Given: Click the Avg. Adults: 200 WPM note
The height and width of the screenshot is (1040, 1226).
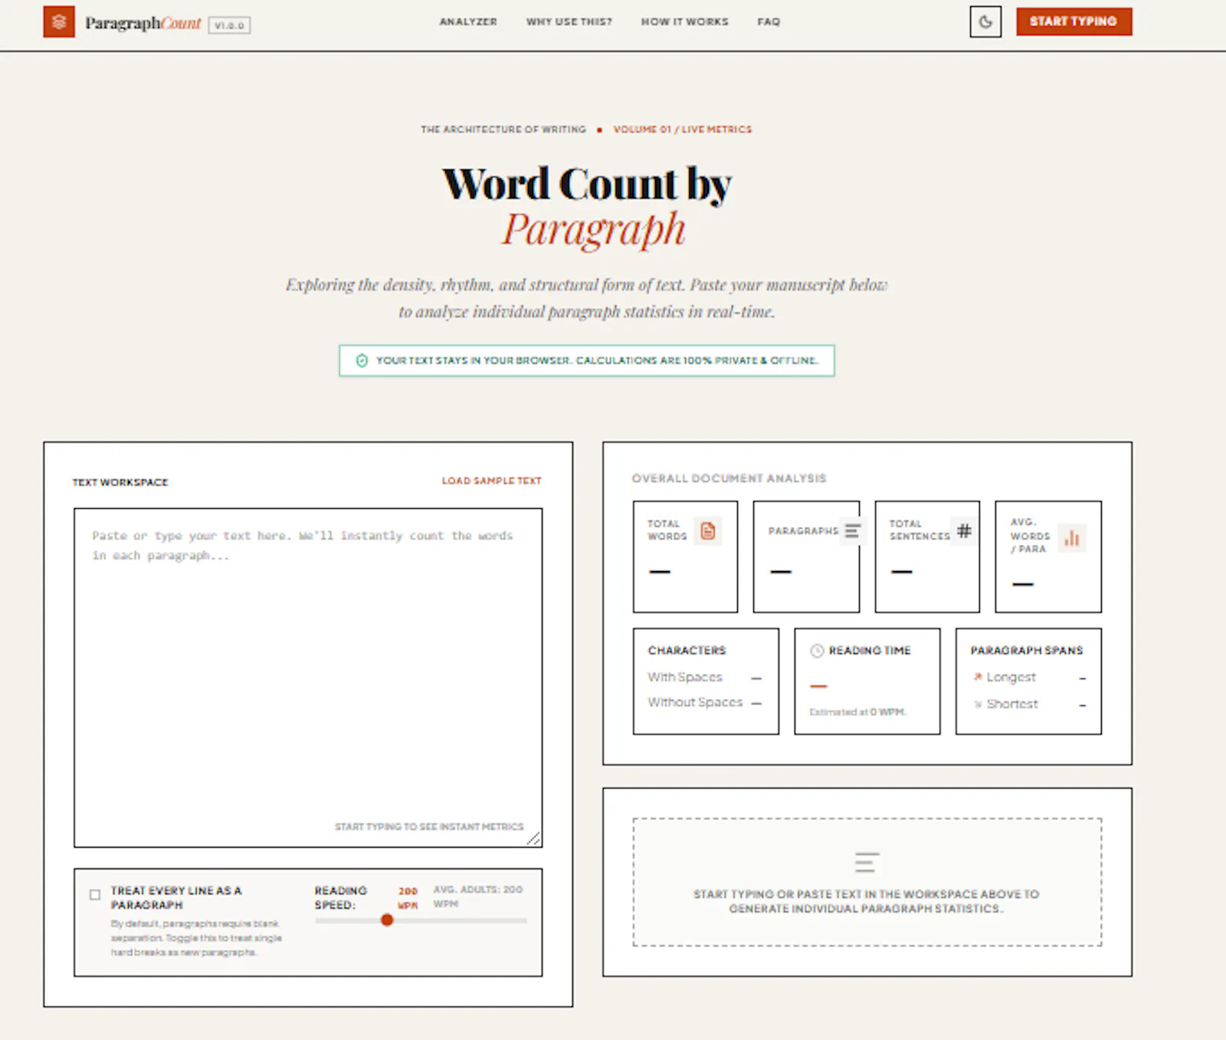Looking at the screenshot, I should coord(477,897).
